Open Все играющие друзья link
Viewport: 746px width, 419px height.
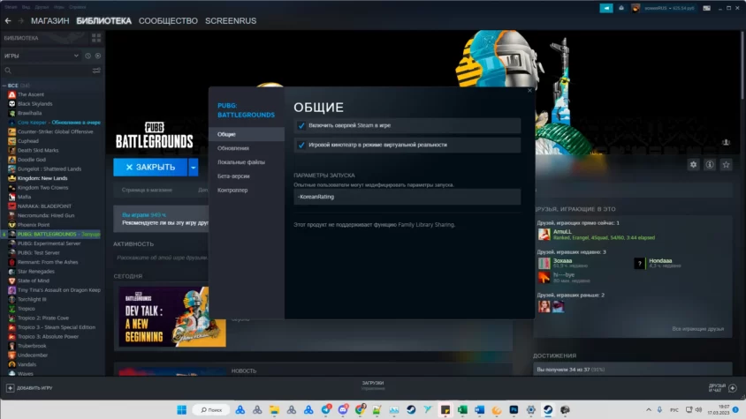697,329
